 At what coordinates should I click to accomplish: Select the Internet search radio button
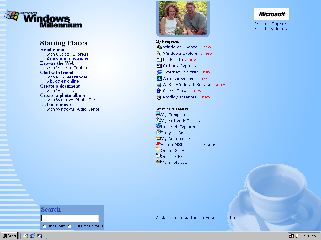click(45, 226)
